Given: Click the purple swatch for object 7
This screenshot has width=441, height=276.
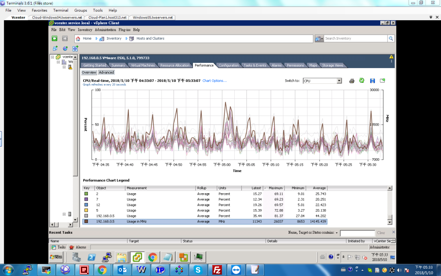Looking at the screenshot, I should [x=86, y=199].
